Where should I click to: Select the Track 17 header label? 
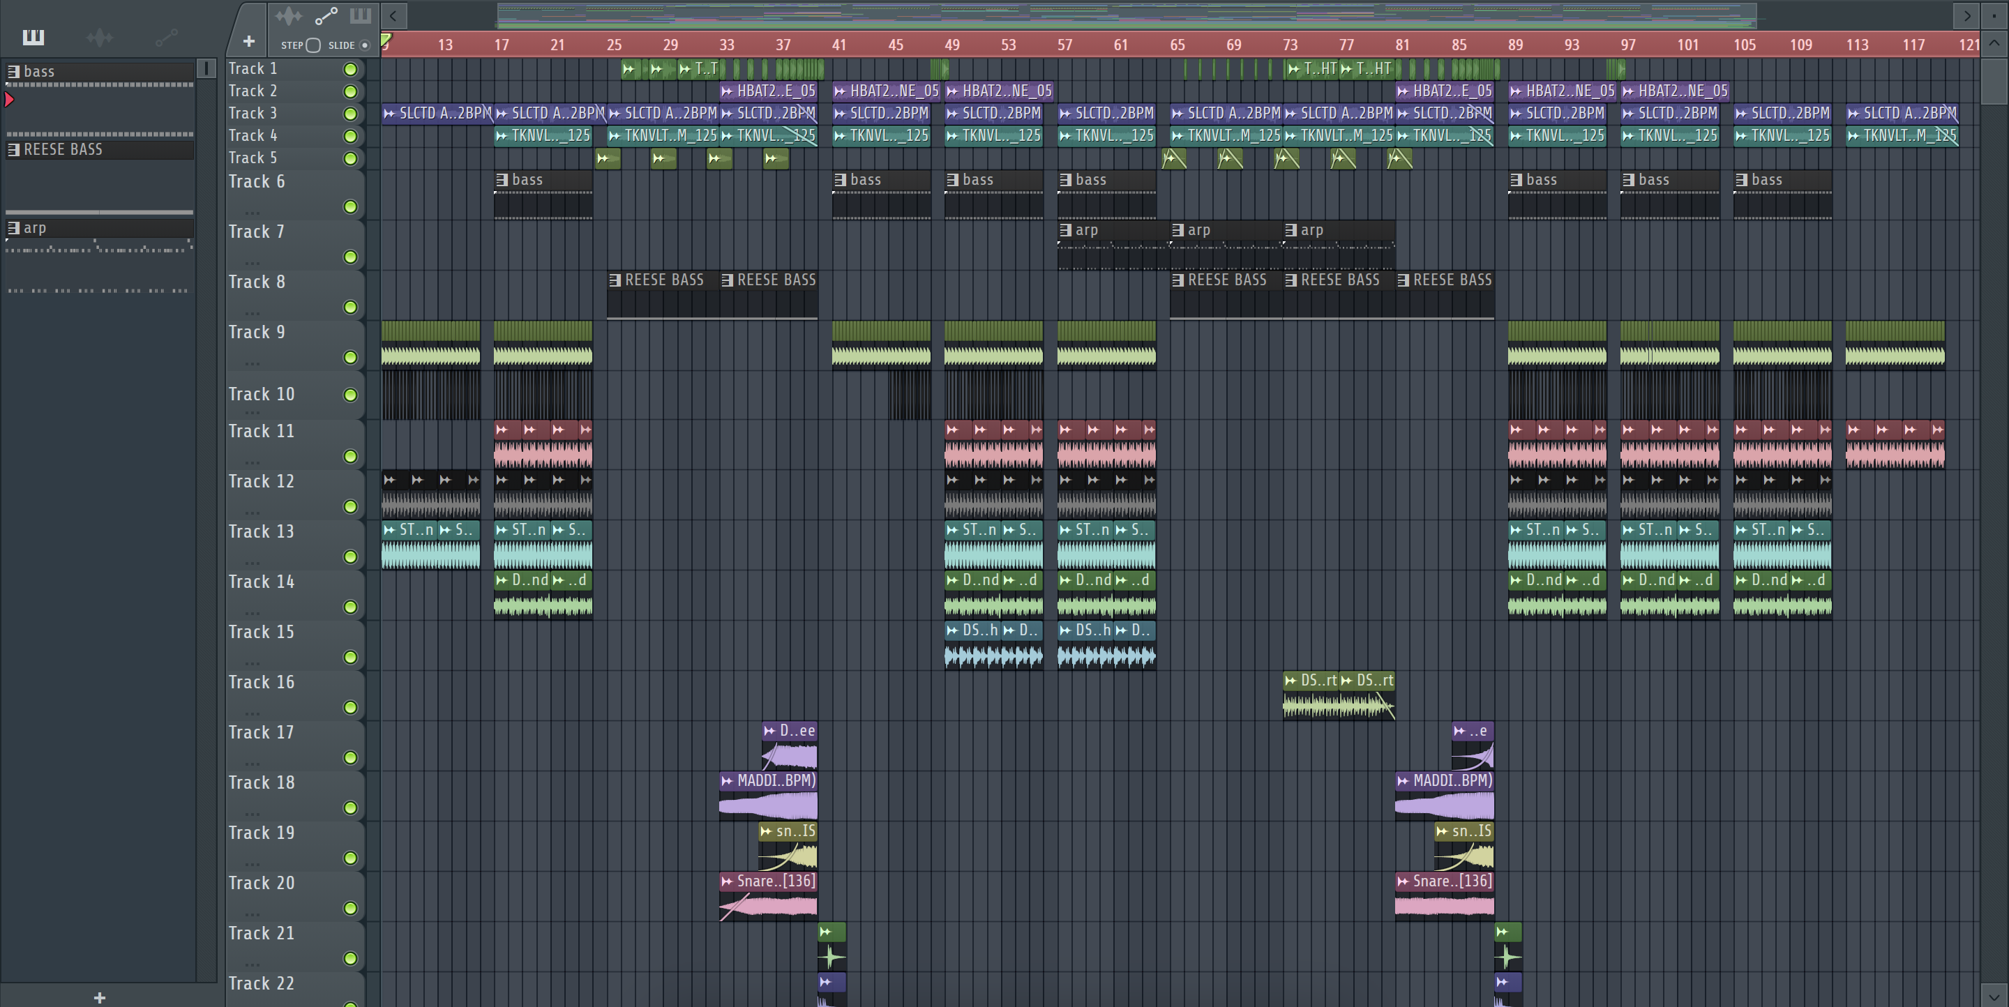tap(262, 732)
